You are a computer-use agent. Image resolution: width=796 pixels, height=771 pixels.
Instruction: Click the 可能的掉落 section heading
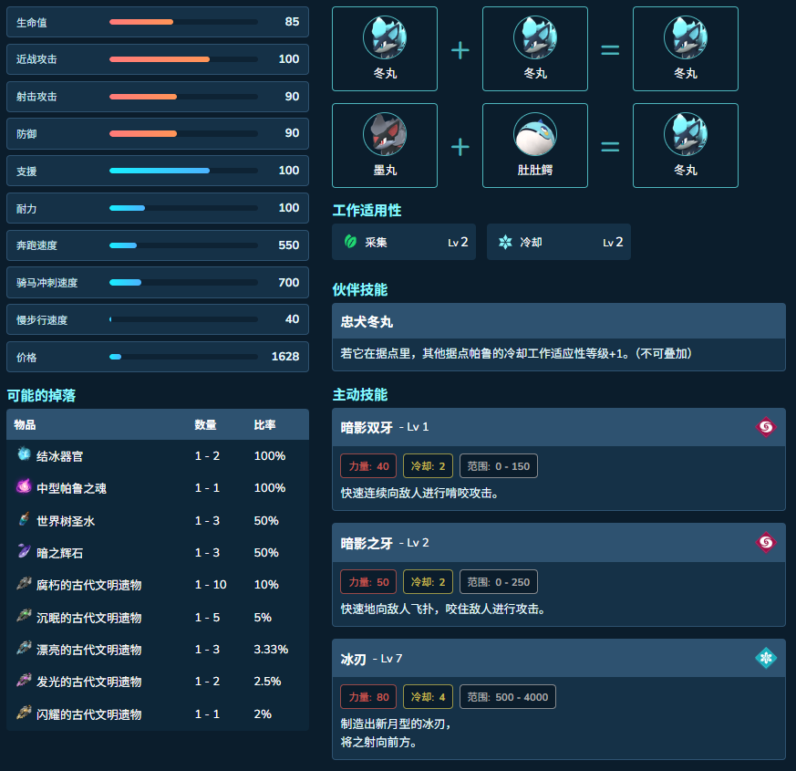[x=41, y=395]
